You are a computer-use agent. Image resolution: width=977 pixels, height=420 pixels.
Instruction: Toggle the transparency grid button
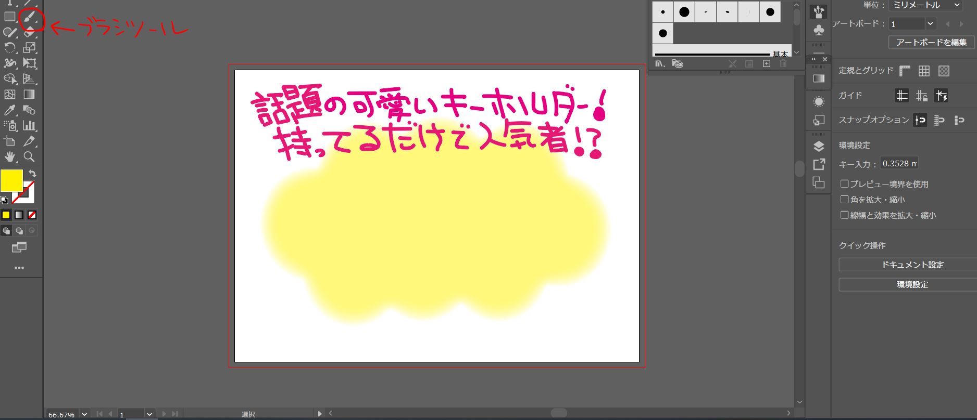pyautogui.click(x=944, y=71)
